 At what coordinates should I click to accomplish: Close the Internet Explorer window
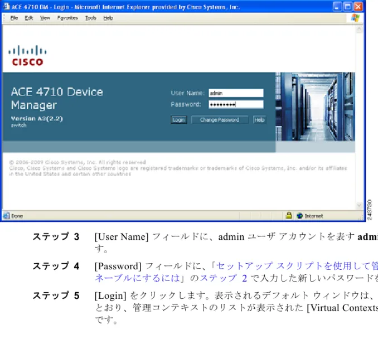pos(358,7)
